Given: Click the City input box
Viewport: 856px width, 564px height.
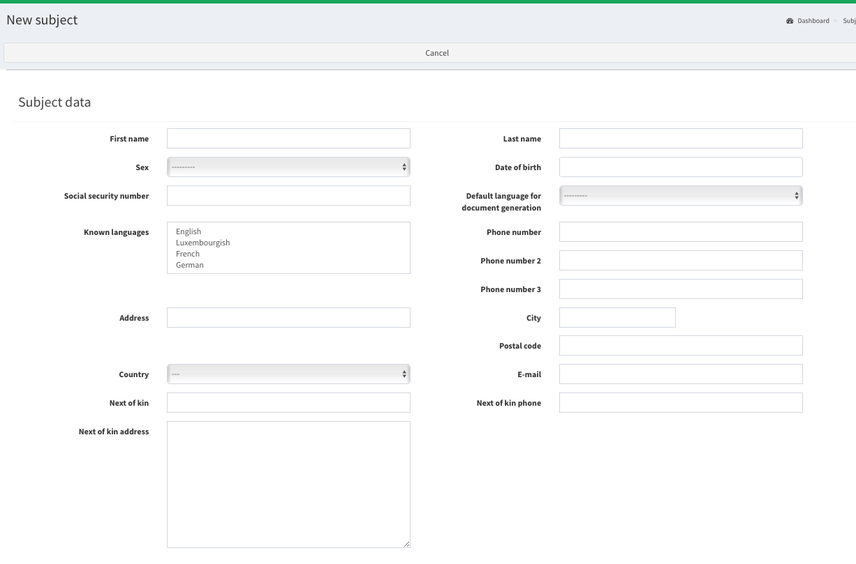Looking at the screenshot, I should click(617, 318).
